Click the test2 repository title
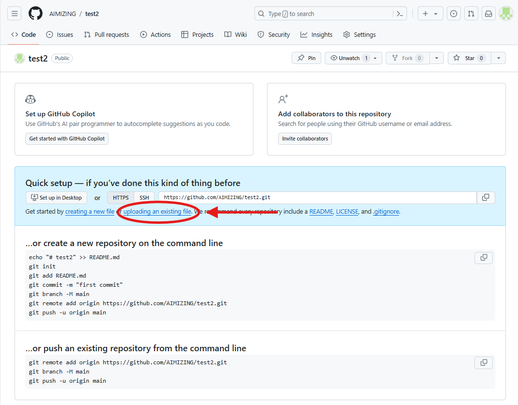518x405 pixels. pos(38,59)
